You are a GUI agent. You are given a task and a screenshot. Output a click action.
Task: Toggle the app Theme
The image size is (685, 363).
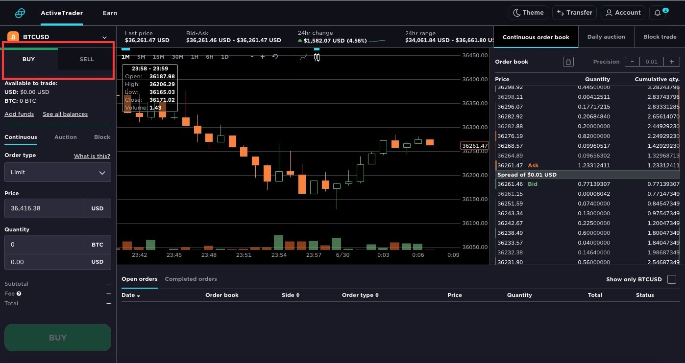point(528,13)
